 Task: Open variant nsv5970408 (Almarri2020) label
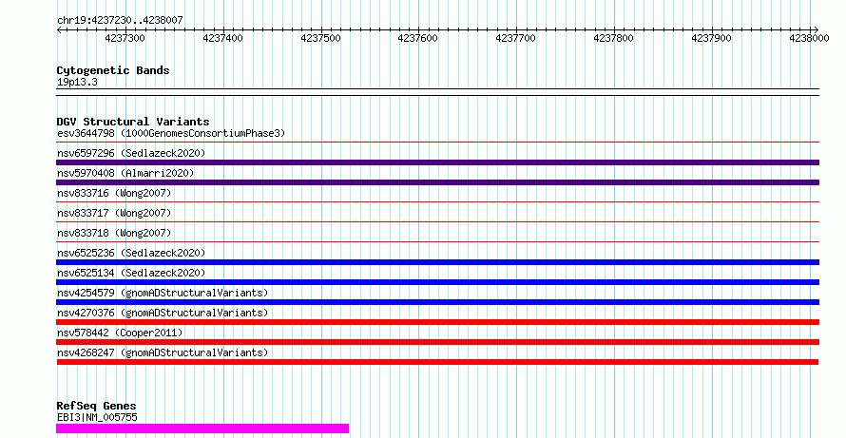[x=125, y=173]
